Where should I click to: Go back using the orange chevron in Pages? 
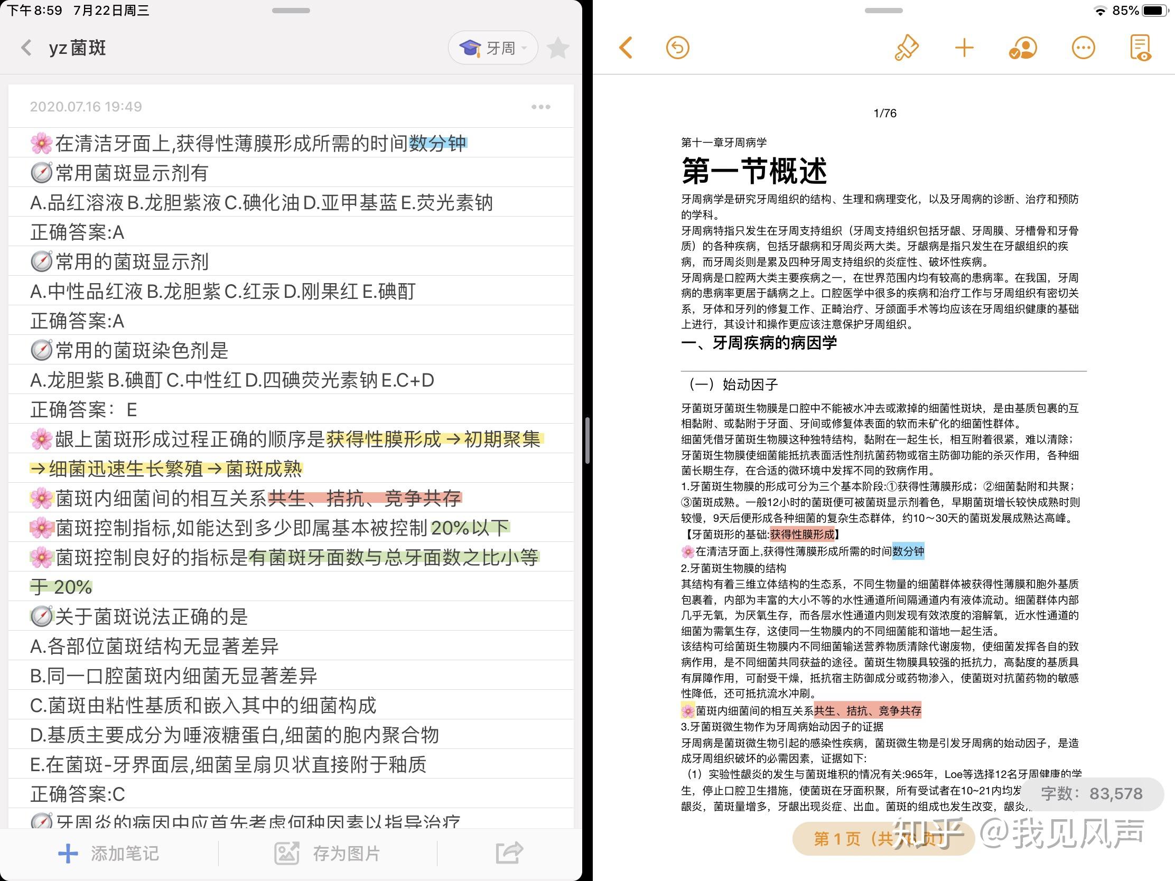click(x=626, y=48)
